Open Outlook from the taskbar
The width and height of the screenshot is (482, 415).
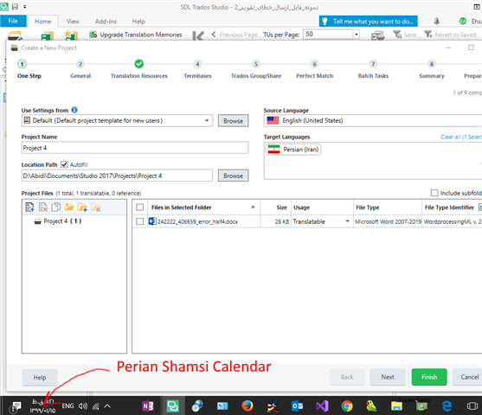[297, 406]
